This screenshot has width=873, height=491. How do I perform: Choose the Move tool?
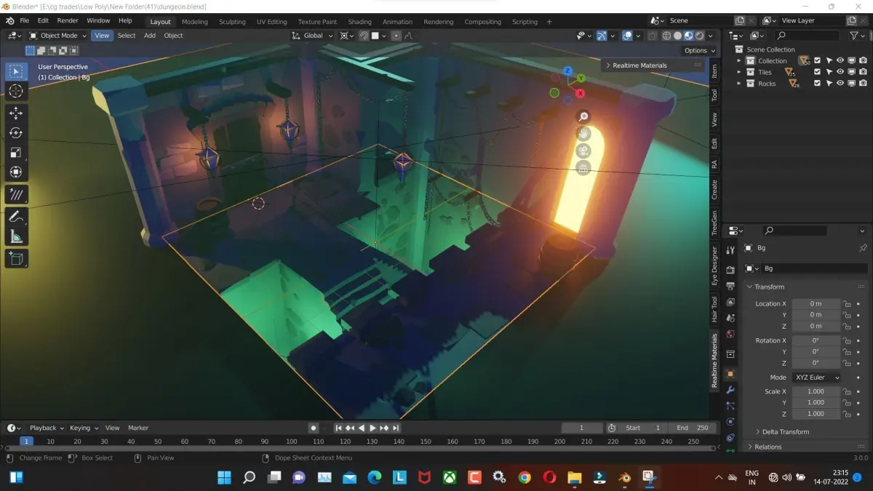pyautogui.click(x=16, y=113)
